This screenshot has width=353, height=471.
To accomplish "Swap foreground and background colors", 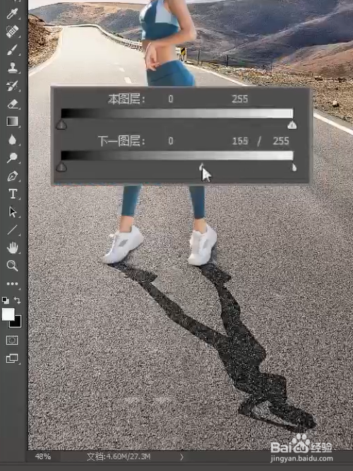I will 18,300.
